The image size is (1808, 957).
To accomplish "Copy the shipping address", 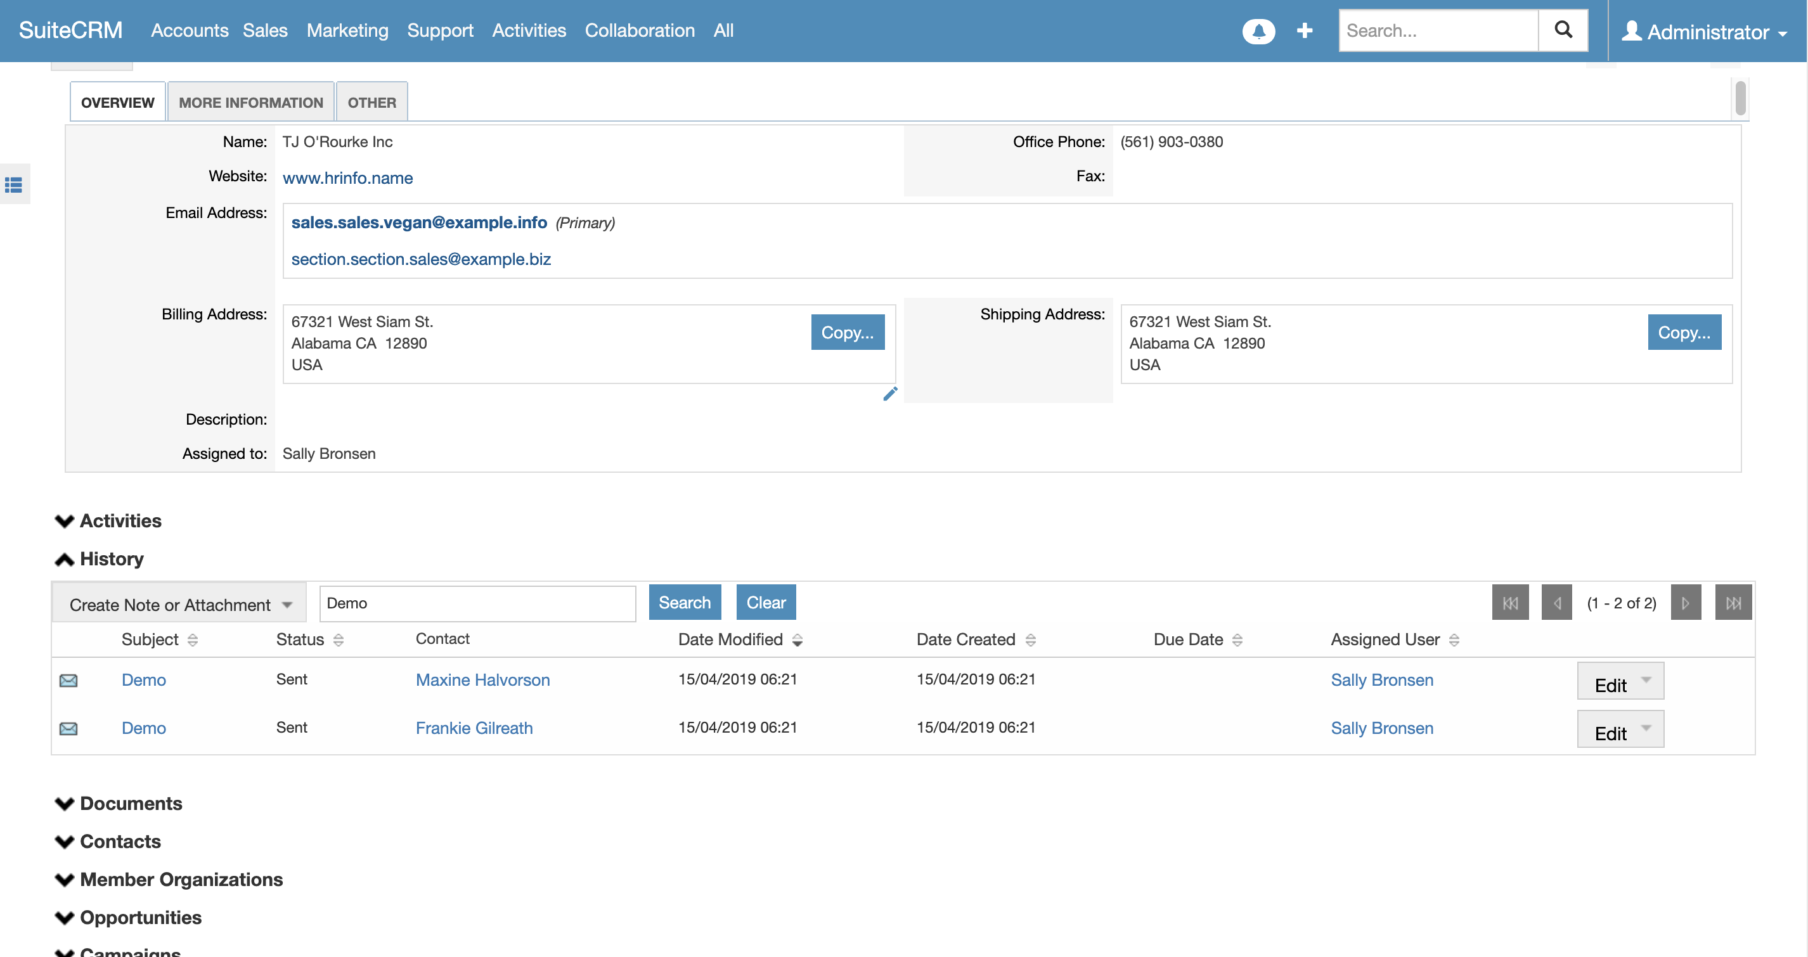I will coord(1684,332).
